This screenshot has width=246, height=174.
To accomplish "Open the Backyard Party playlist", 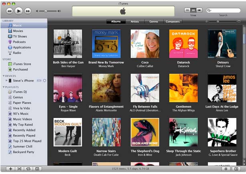I will [x=24, y=152].
